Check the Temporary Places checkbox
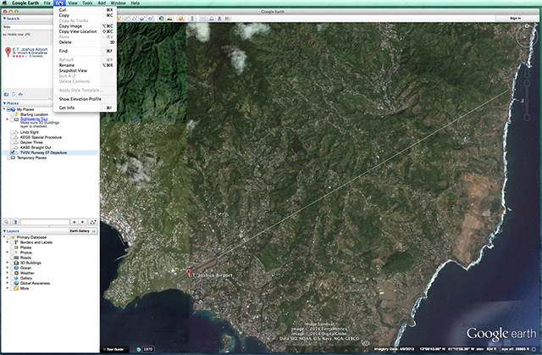Screen dimensions: 542x355 click(8, 158)
